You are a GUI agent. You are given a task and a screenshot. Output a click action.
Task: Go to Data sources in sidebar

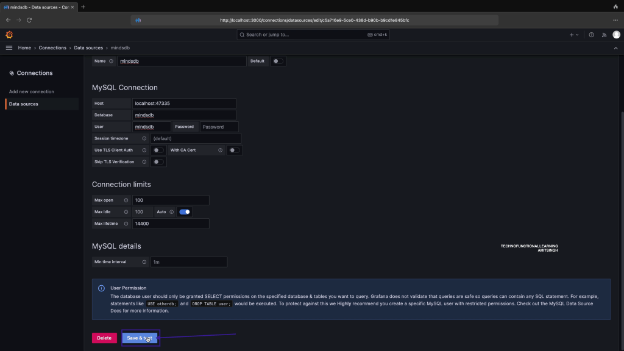24,104
